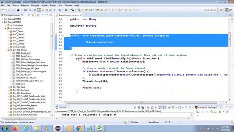Screen dimensions: 234x132
Task: Open Excel from the taskbar
Action: pyautogui.click(x=99, y=128)
